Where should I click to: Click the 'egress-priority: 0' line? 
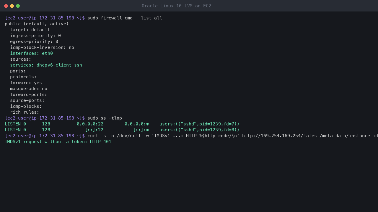pos(34,42)
